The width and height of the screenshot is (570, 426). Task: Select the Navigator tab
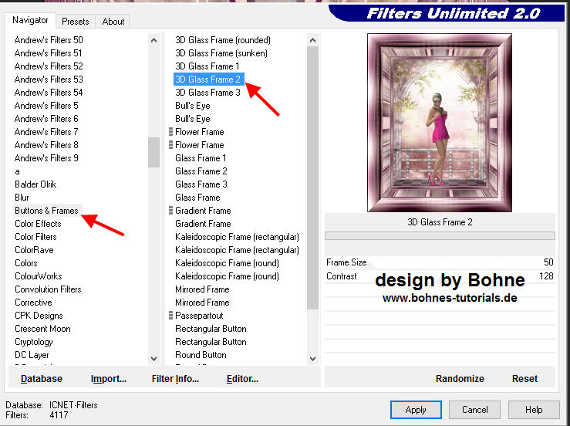click(x=30, y=20)
